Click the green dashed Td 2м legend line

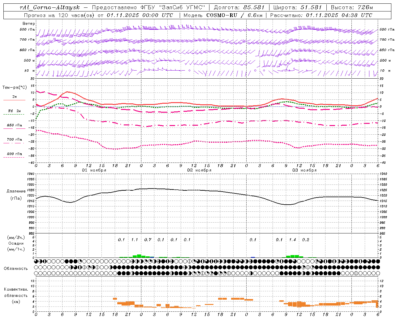(14, 114)
